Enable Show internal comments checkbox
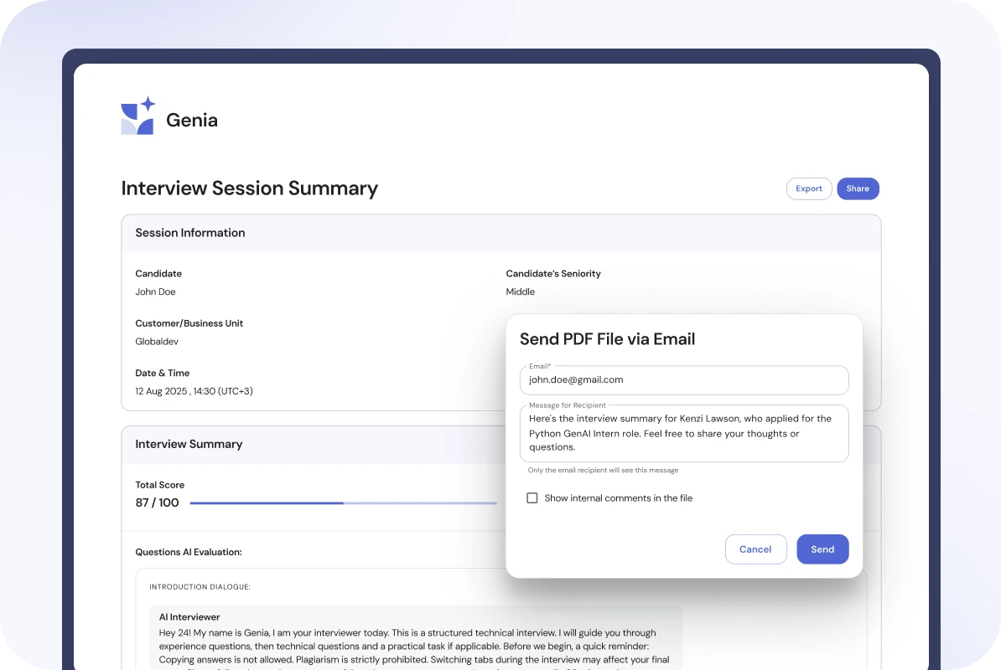 pyautogui.click(x=532, y=498)
